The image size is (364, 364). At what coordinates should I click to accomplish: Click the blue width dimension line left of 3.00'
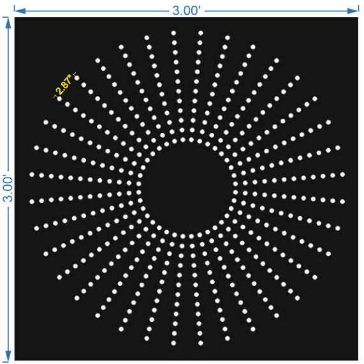(97, 11)
